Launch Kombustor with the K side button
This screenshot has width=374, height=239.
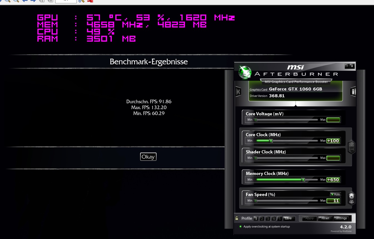[238, 92]
